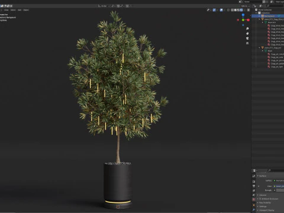
Task: Collapse the second plant pot object
Action: pyautogui.click(x=260, y=48)
